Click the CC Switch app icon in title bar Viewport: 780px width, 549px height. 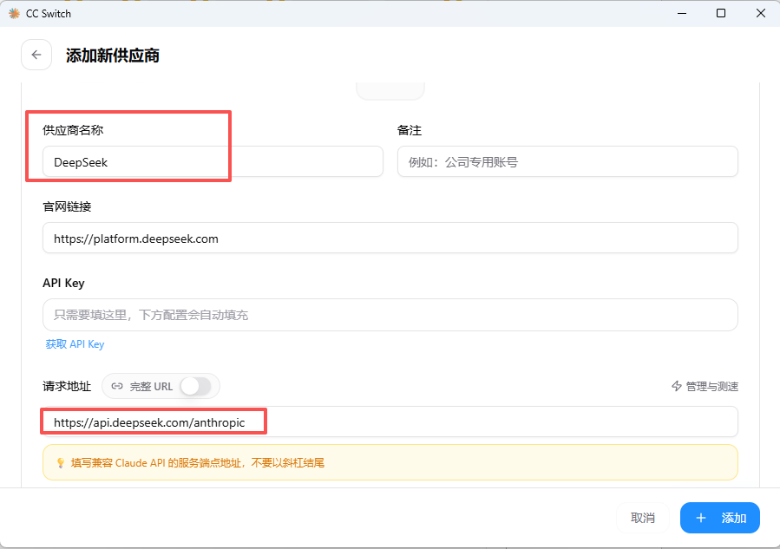click(x=15, y=13)
